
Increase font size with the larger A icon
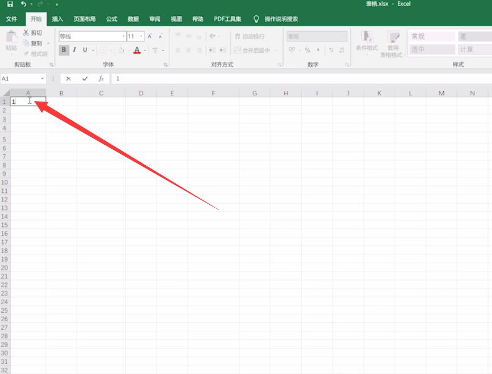(x=150, y=36)
